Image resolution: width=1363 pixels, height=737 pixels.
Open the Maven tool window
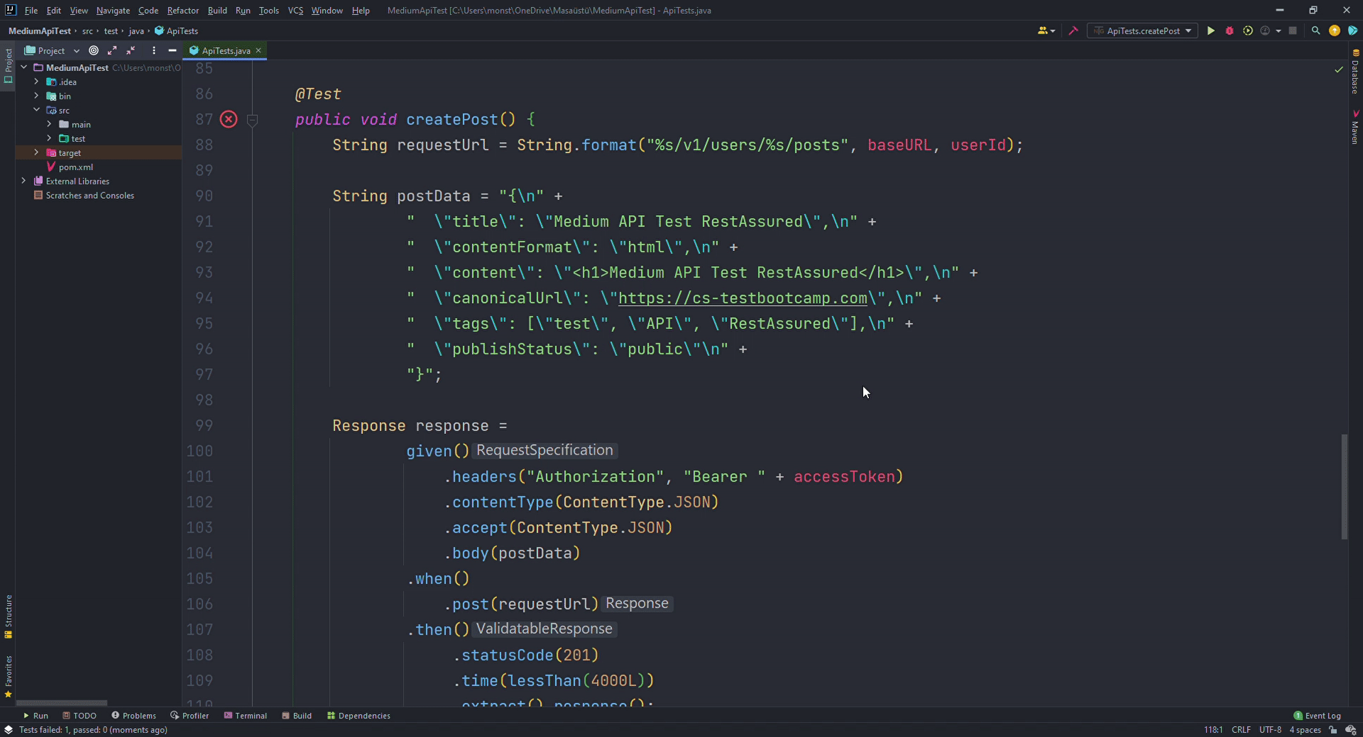1355,128
